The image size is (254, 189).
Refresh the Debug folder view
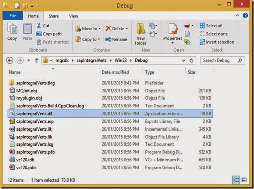[191, 61]
